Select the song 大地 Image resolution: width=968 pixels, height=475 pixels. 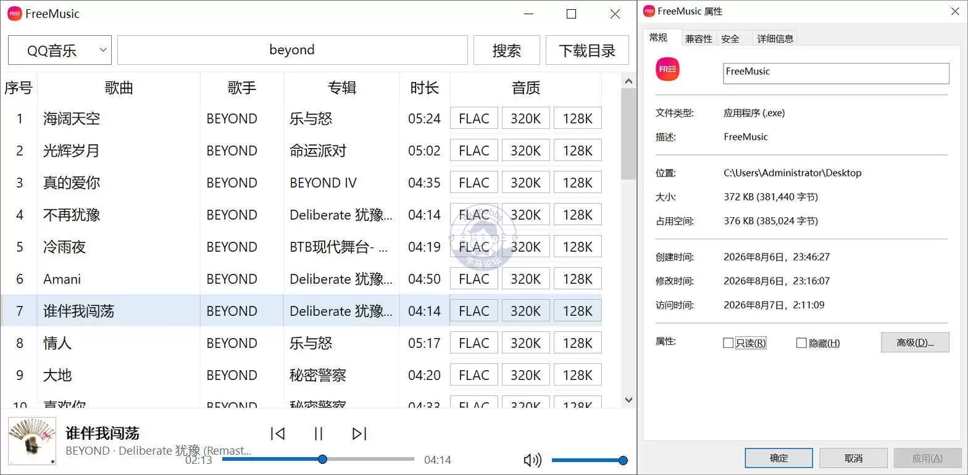tap(57, 375)
